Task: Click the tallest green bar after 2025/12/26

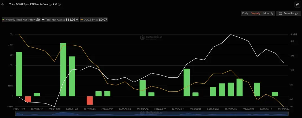Action: 63,69
